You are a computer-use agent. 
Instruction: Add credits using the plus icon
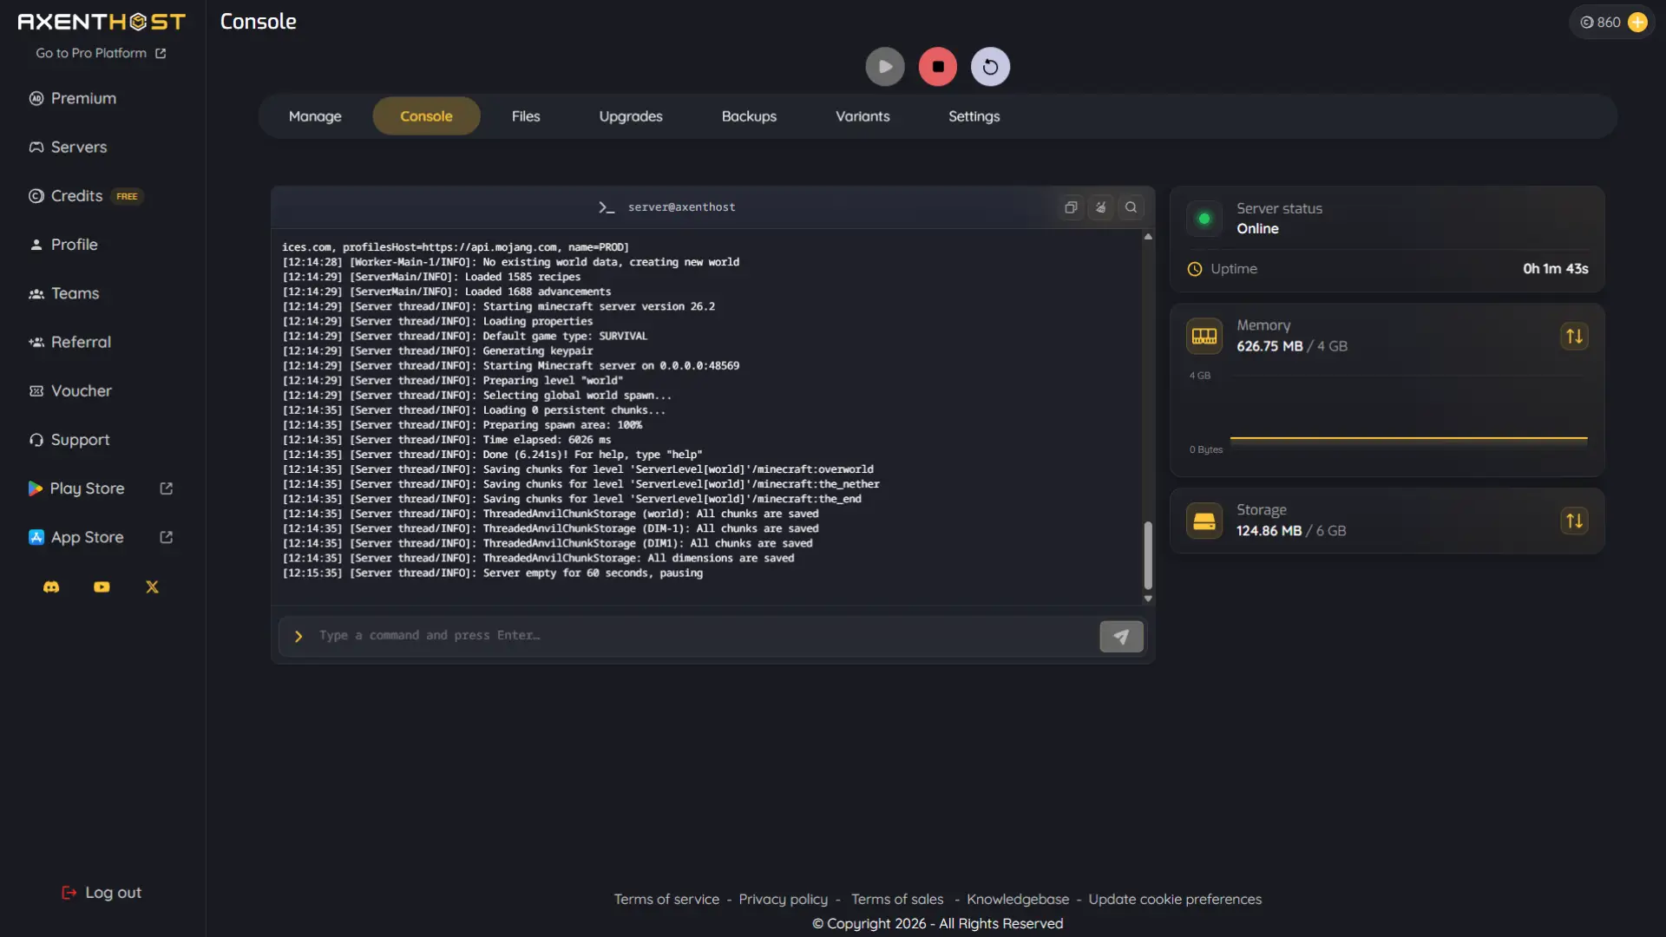click(x=1637, y=23)
